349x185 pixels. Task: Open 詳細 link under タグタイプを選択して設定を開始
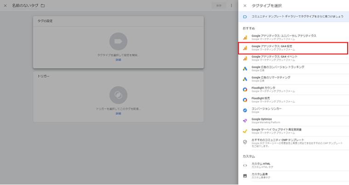point(118,60)
